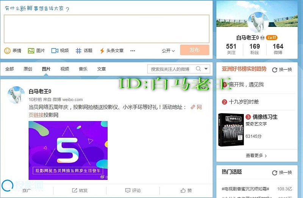Open 微博 weibo.com source link
This screenshot has width=303, height=198.
click(x=68, y=100)
